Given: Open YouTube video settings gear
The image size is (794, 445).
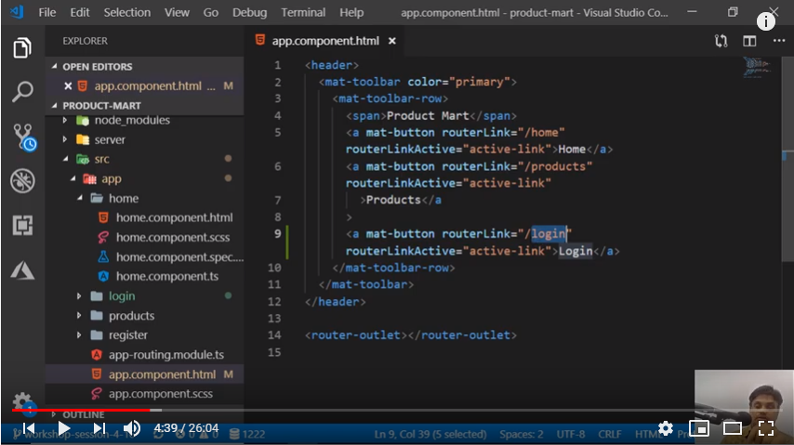Looking at the screenshot, I should pyautogui.click(x=666, y=428).
